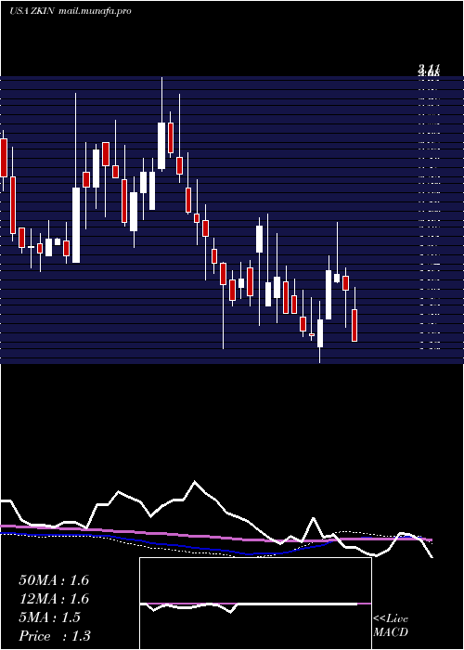Click the '50MA : 1.6' reading
This screenshot has width=464, height=650.
[54, 580]
